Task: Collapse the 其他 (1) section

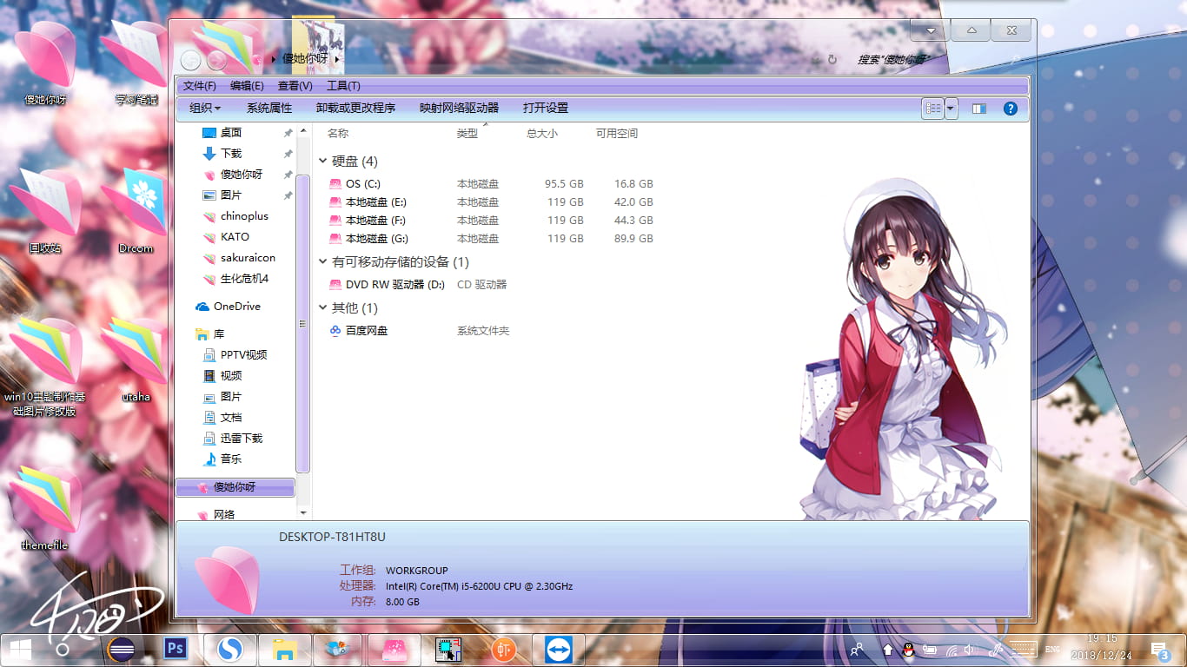Action: (322, 307)
